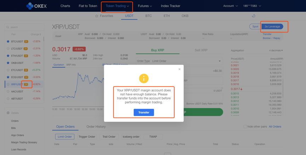Click the star icon beside Favorites
306x155 pixels.
coord(97,16)
